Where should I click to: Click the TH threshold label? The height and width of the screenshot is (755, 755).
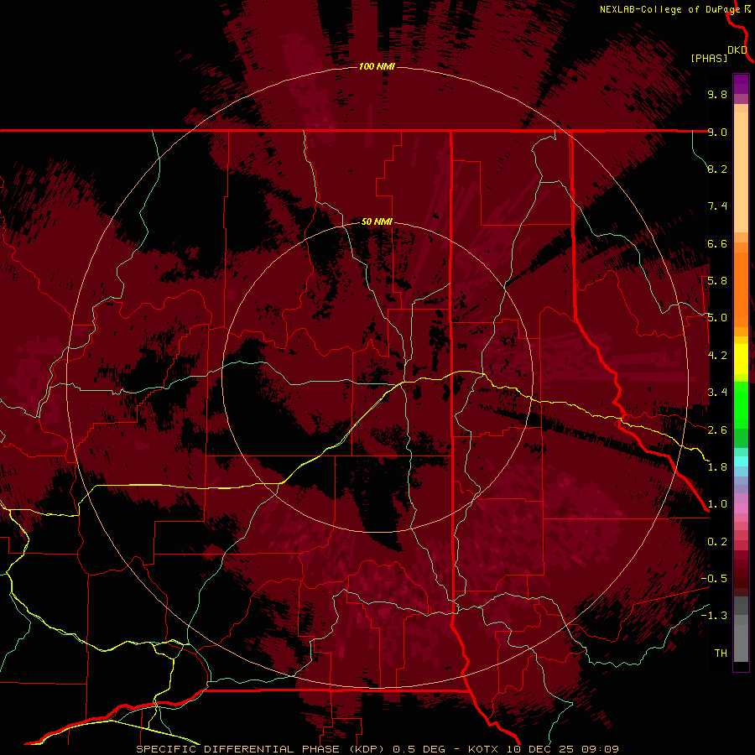pyautogui.click(x=721, y=653)
